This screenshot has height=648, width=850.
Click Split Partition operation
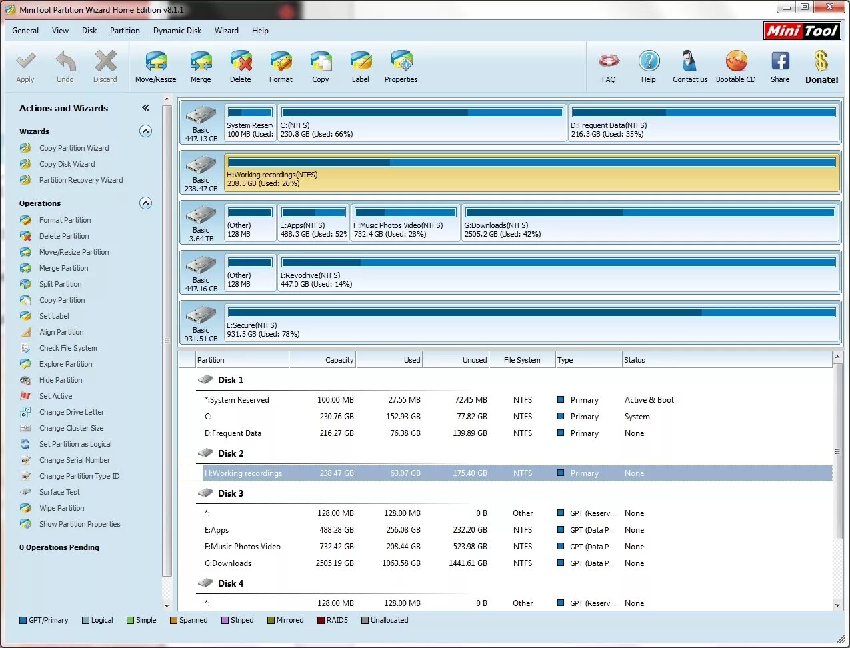(60, 284)
